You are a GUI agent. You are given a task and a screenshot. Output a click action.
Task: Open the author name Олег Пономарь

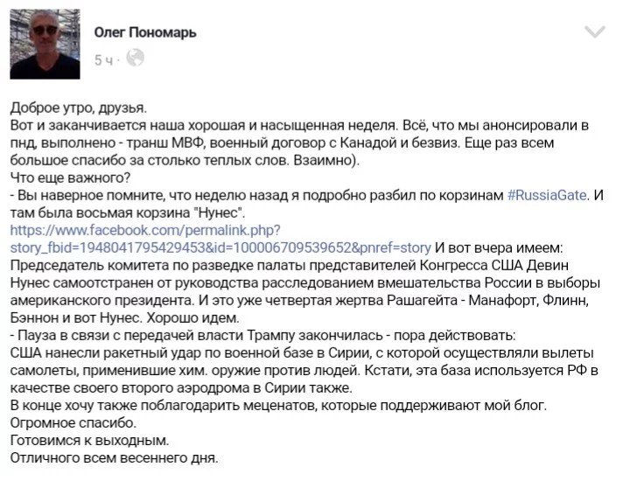pos(144,31)
